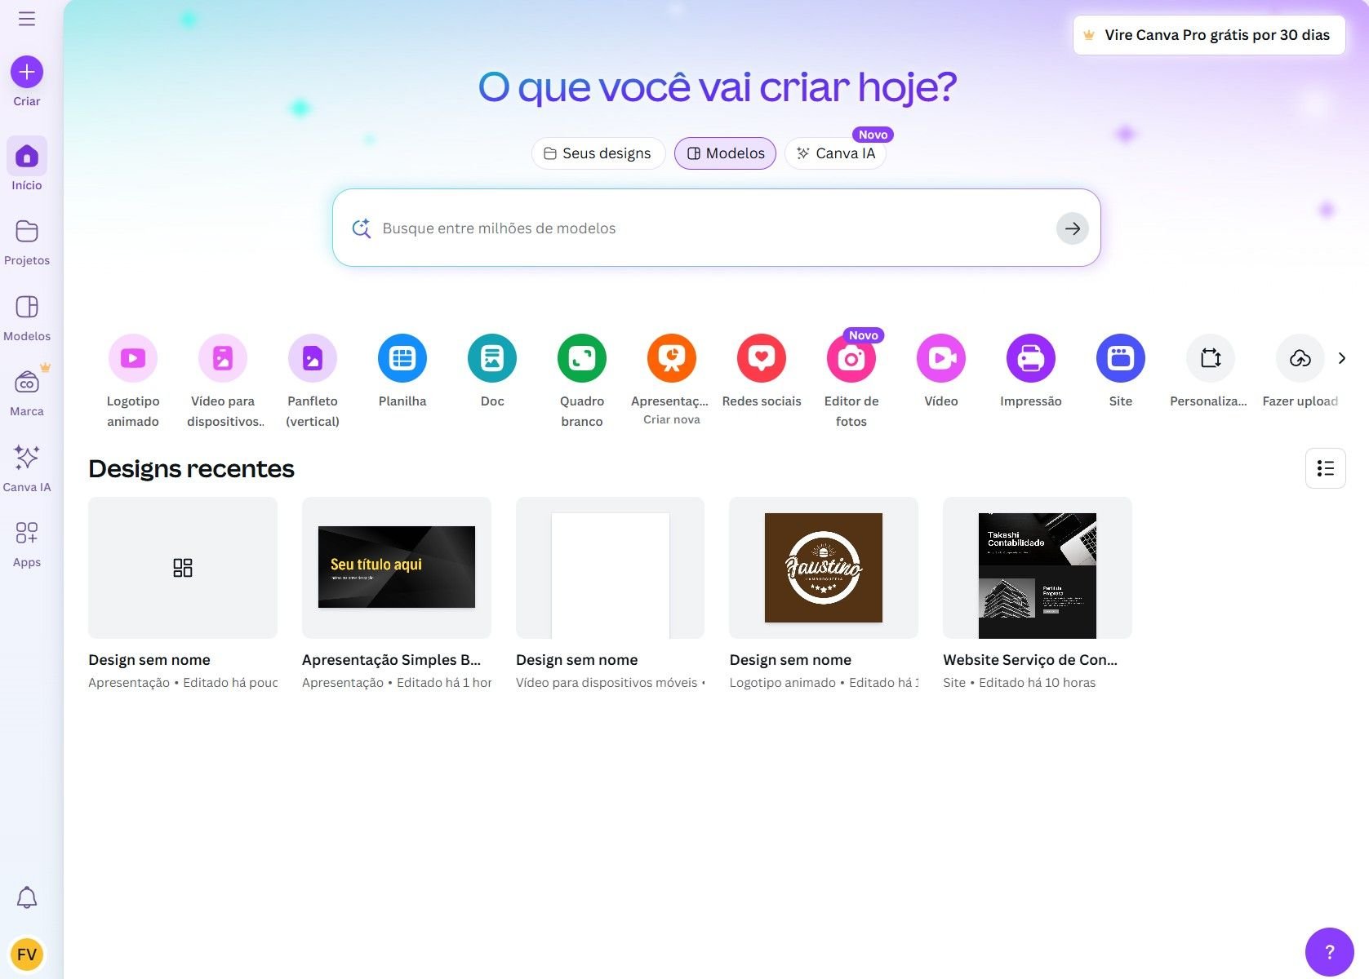Viewport: 1369px width, 979px height.
Task: Open the FV account avatar
Action: tap(27, 955)
